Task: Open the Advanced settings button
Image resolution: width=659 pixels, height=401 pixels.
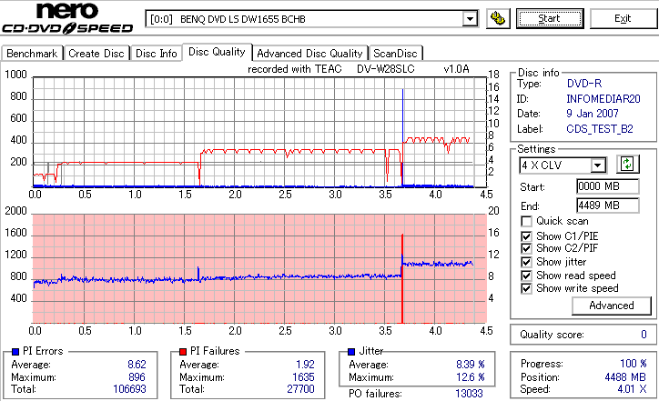Action: [x=612, y=306]
